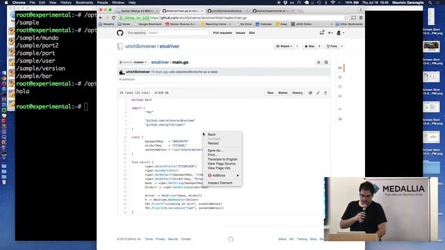Viewport: 445px width, 250px height.
Task: Click the Chrome back arrow
Action: pyautogui.click(x=101, y=17)
